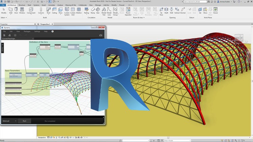This screenshot has width=253, height=142.
Task: Close the Properties panel
Action: [x=35, y=24]
